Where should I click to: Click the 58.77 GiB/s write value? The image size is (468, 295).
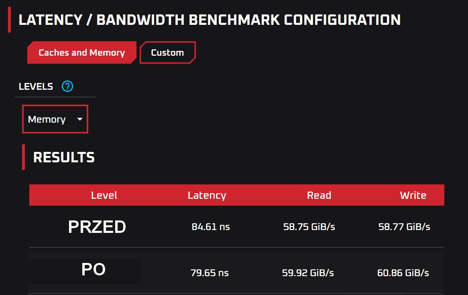404,227
